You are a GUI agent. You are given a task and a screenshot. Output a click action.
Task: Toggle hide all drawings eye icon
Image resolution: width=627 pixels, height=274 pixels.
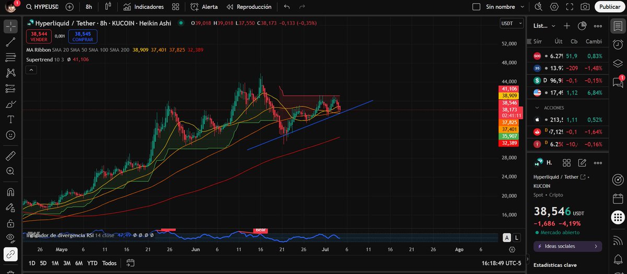10,238
